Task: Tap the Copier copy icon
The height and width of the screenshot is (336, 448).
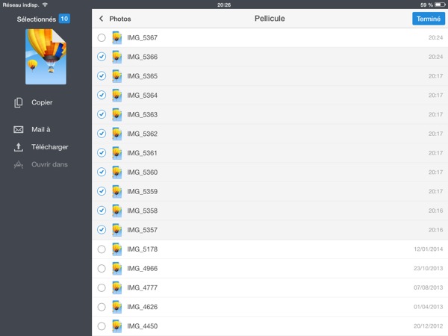Action: click(x=19, y=102)
